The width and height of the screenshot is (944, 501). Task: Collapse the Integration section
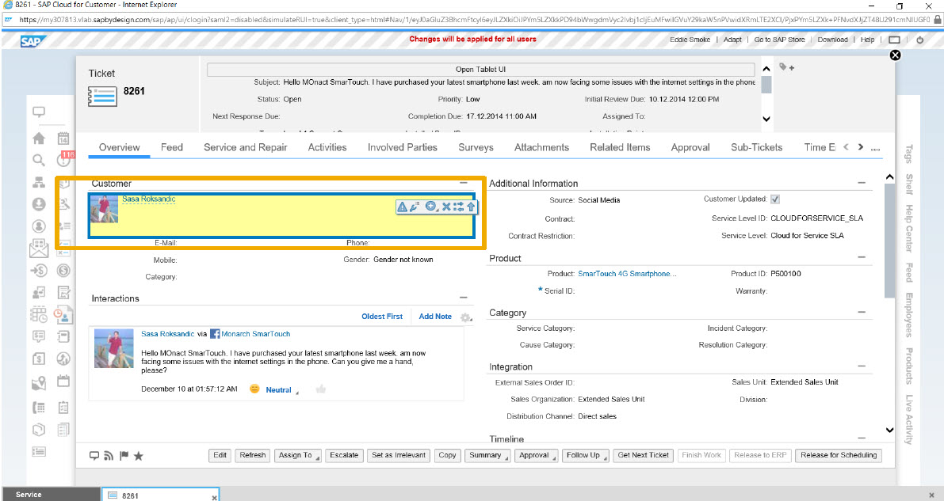pos(862,366)
